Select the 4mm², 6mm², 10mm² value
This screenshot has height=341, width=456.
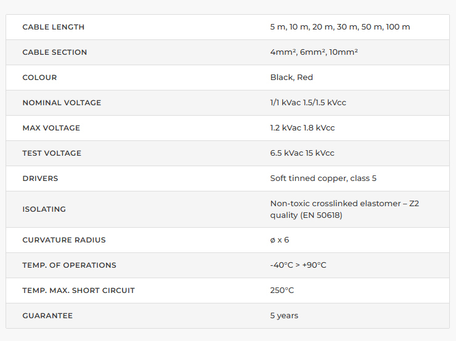(x=314, y=52)
